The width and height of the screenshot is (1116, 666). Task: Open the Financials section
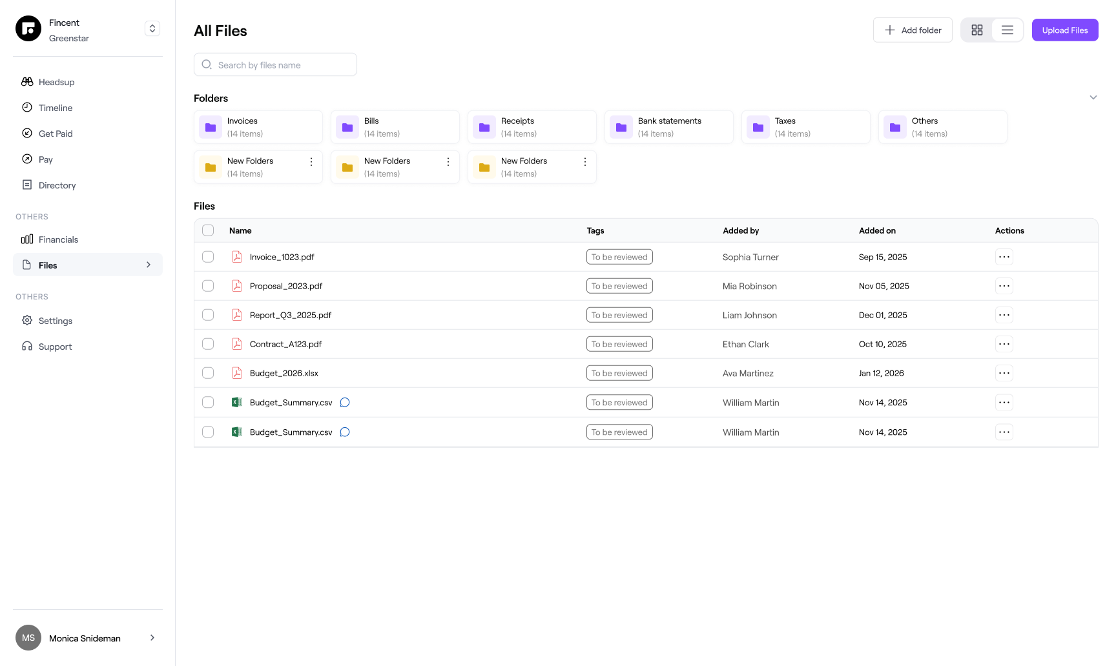coord(88,239)
